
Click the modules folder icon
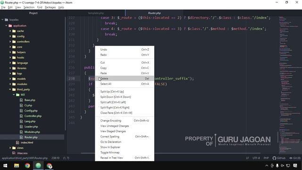(14, 84)
